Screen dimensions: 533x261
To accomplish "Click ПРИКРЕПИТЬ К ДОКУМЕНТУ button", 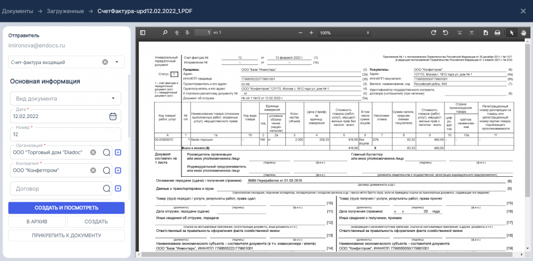I will tap(66, 236).
